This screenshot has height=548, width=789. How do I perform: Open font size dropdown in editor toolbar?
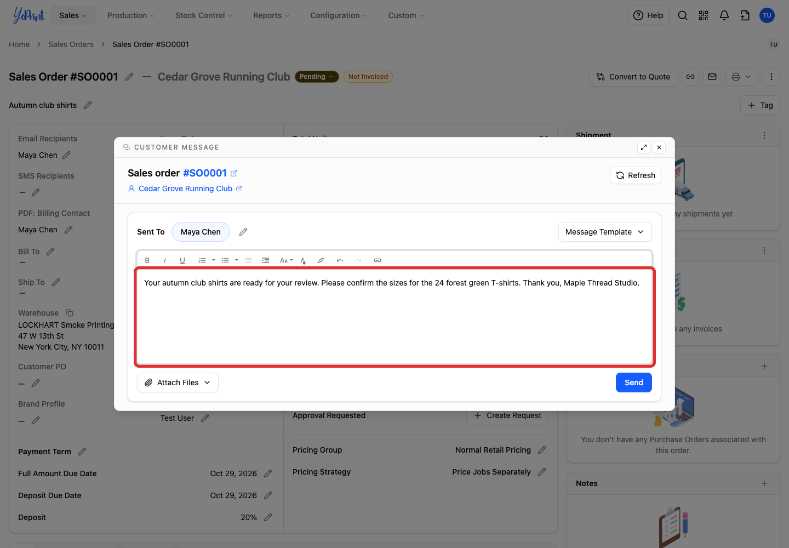pos(286,260)
